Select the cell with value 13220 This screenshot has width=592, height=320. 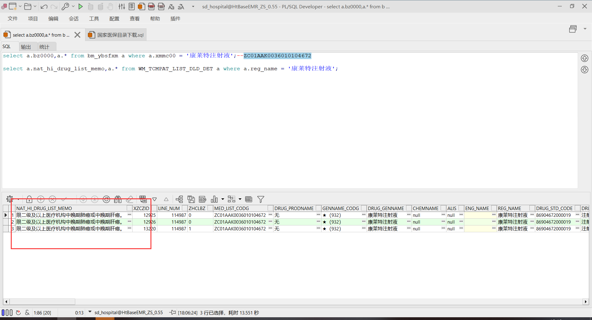[x=145, y=229]
